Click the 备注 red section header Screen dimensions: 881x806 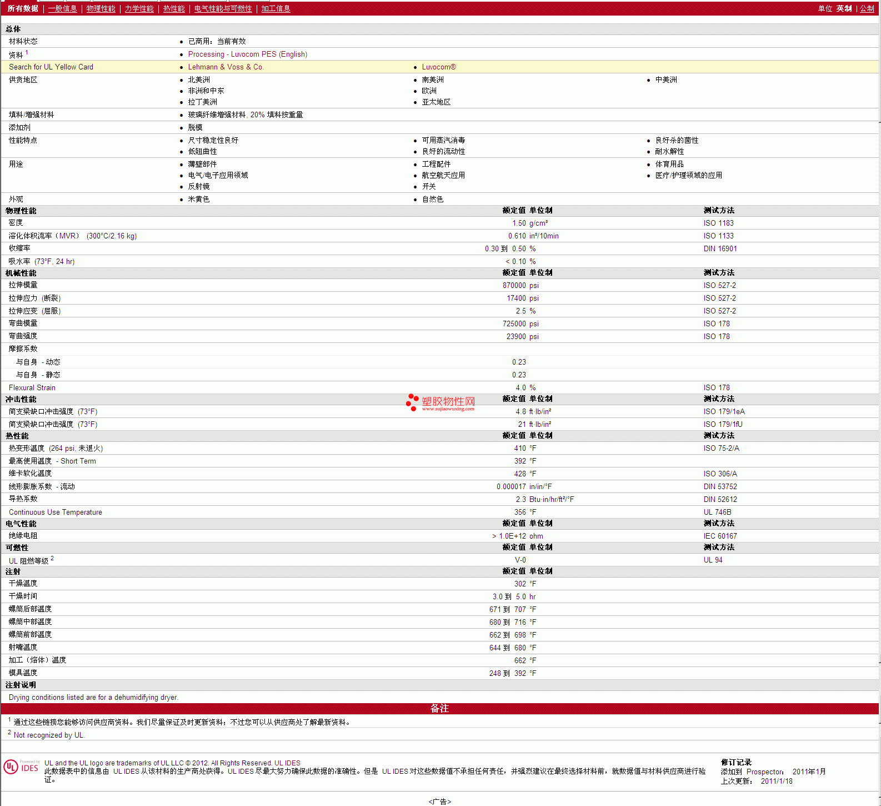click(x=439, y=709)
